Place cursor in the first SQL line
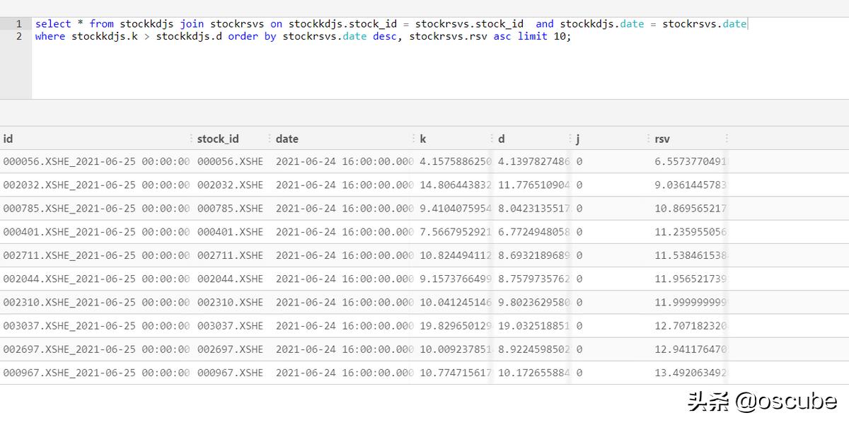 point(354,24)
